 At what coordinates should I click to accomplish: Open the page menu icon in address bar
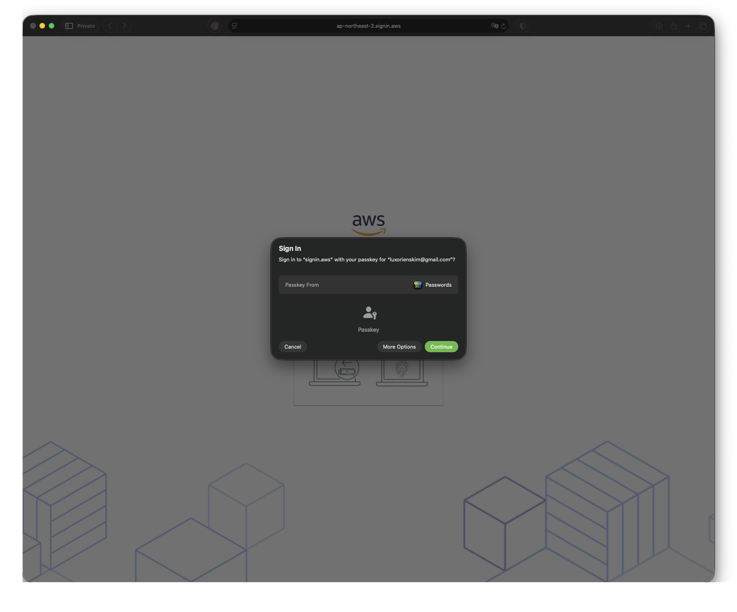(x=235, y=26)
